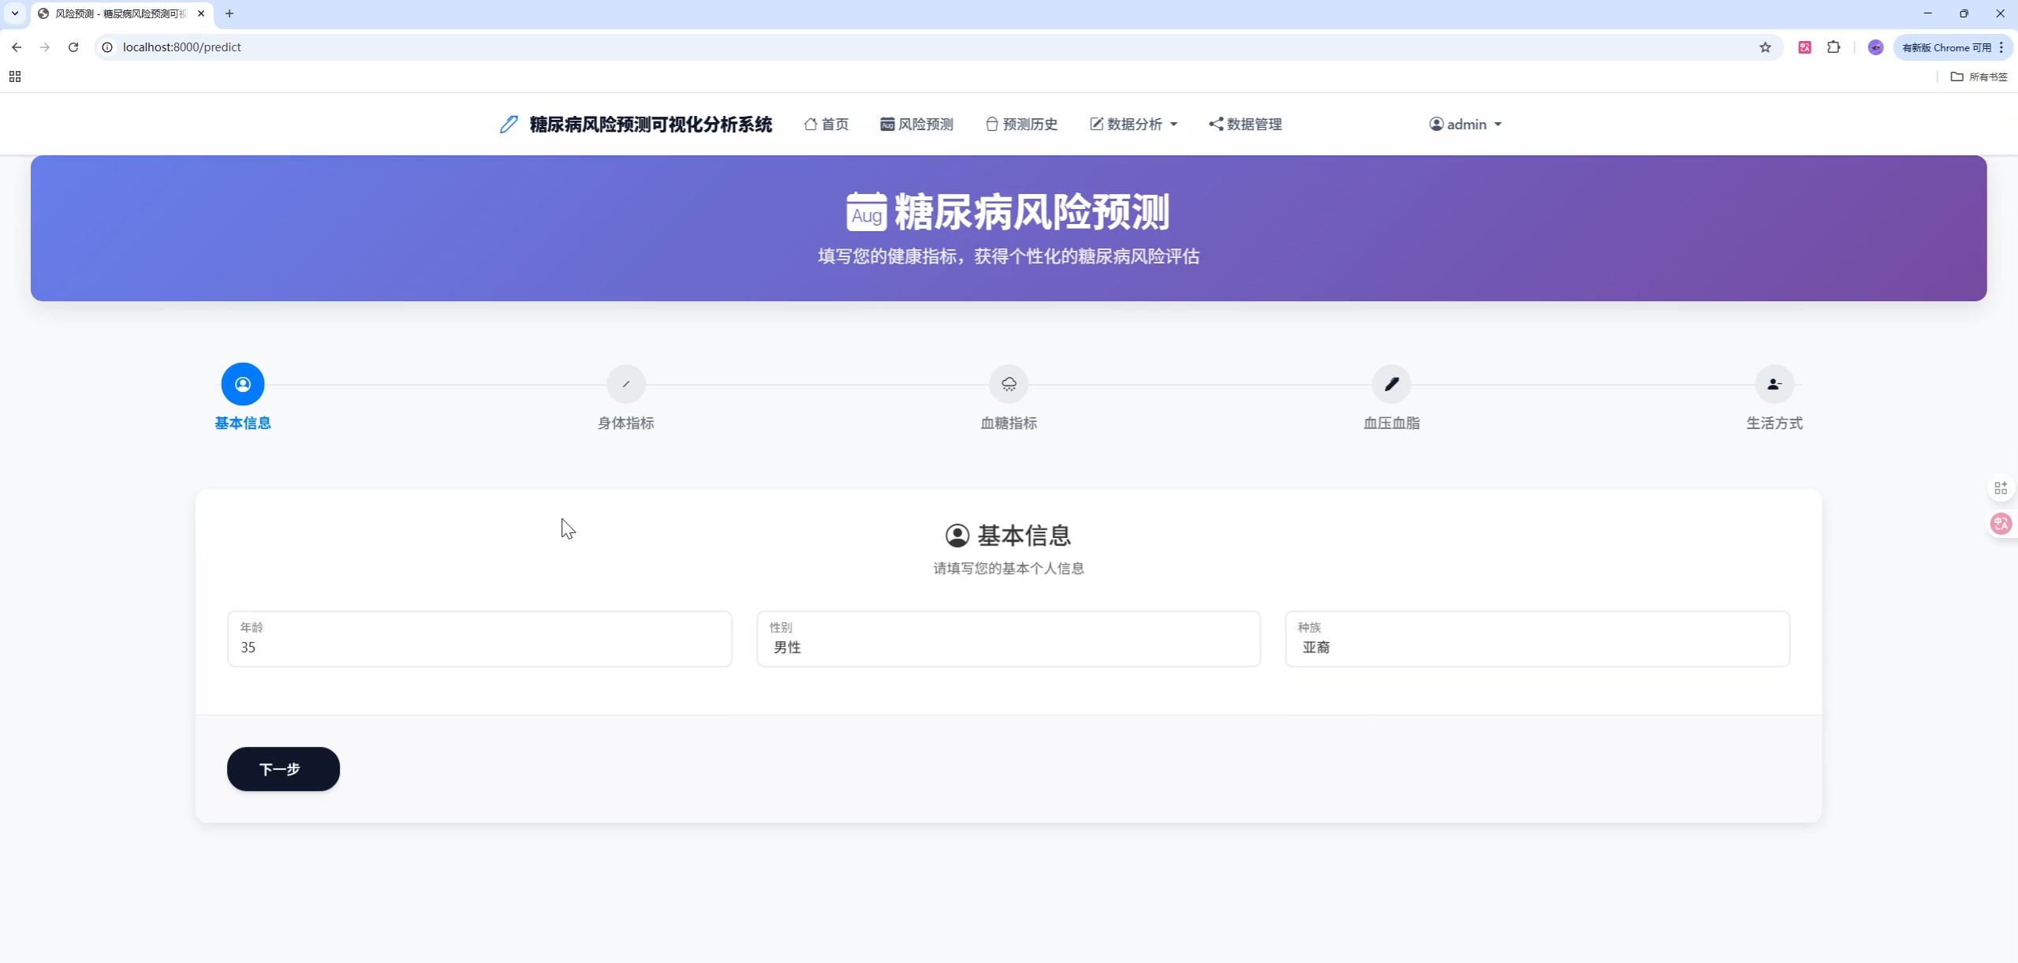Navigate to 首页 in the navbar
2018x963 pixels.
(825, 124)
